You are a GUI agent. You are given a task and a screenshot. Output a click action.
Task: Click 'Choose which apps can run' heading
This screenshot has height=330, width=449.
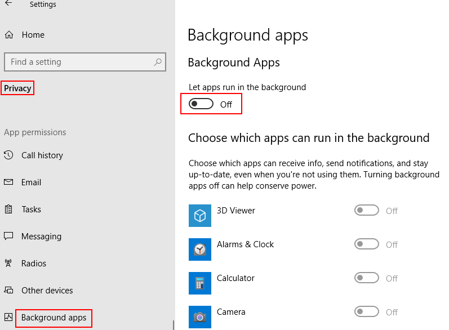(x=309, y=138)
